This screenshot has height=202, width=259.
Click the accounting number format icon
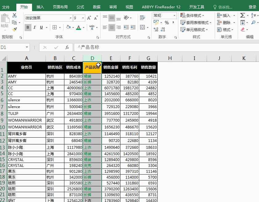click(156, 22)
